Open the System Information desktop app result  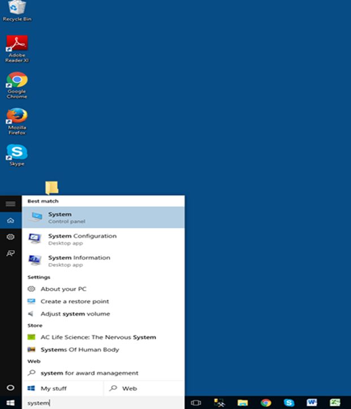click(x=103, y=261)
